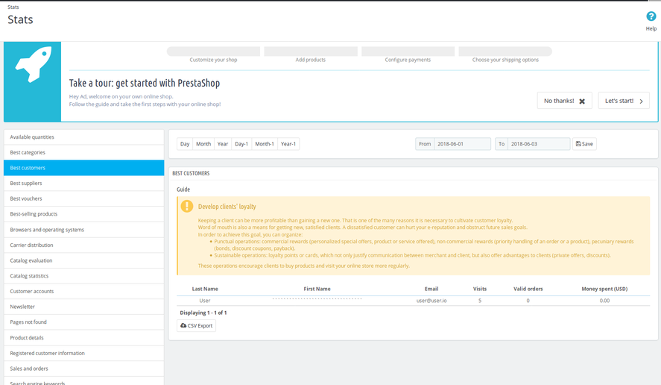Open Best-selling products stats
Viewport: 661px width, 385px height.
tap(84, 214)
